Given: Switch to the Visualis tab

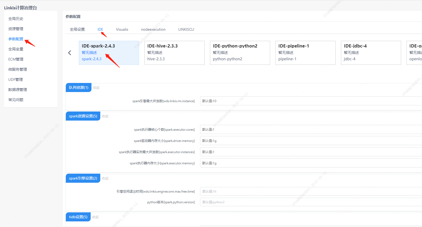Looking at the screenshot, I should pyautogui.click(x=122, y=29).
